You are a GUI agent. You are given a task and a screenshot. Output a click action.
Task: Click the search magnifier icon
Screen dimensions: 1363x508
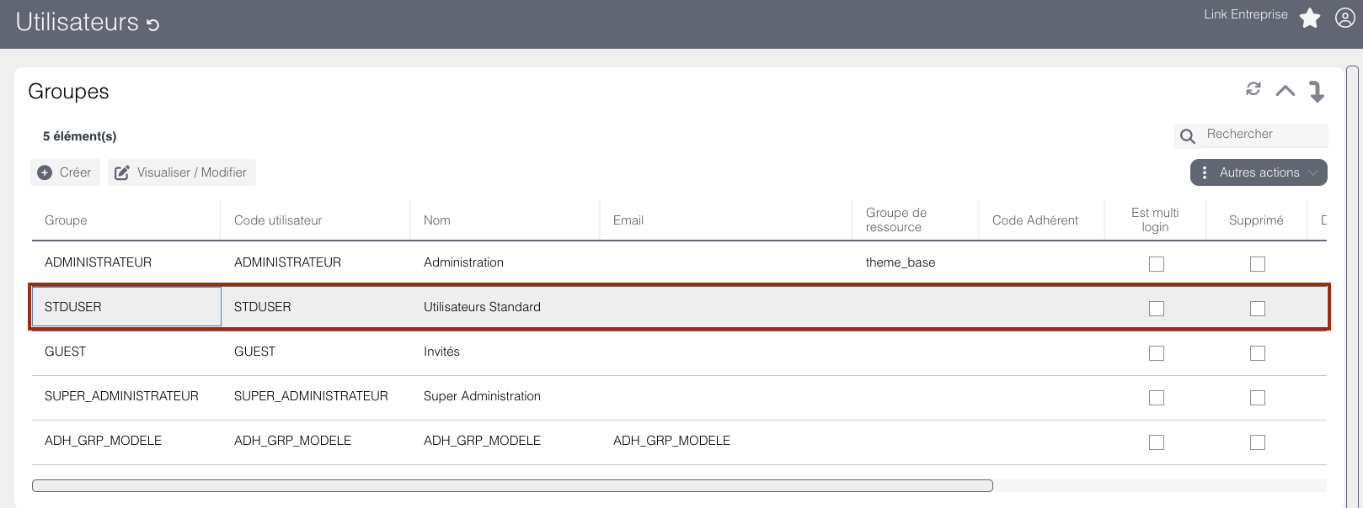(x=1188, y=136)
